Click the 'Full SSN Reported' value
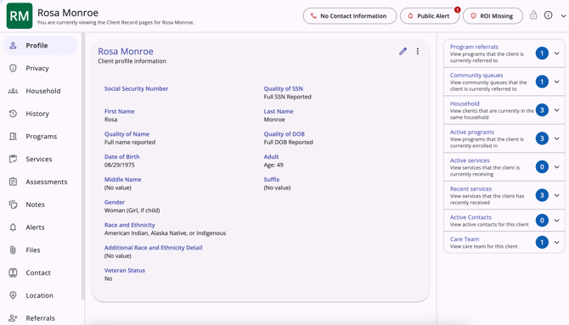This screenshot has width=569, height=325. click(x=287, y=97)
